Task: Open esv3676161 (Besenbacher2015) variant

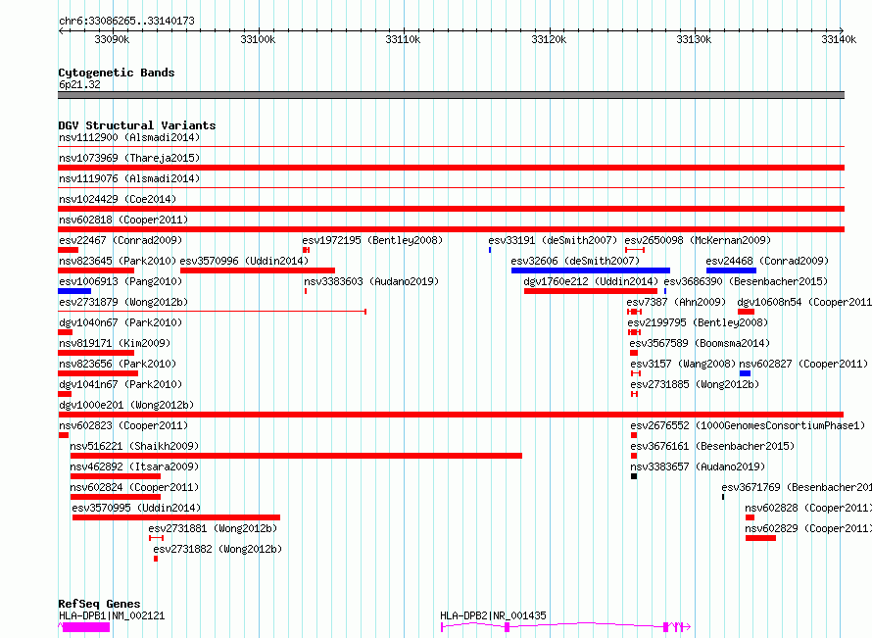Action: click(x=712, y=446)
